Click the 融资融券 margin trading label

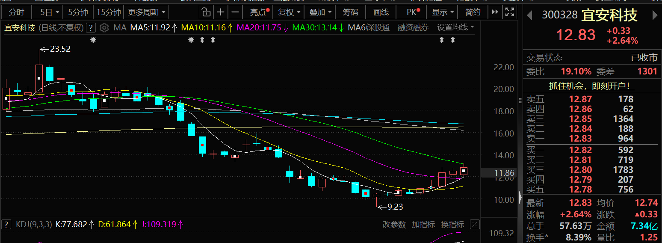(x=413, y=28)
